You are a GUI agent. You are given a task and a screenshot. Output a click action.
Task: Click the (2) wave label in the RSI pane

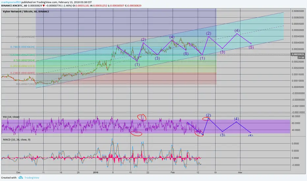pyautogui.click(x=208, y=115)
